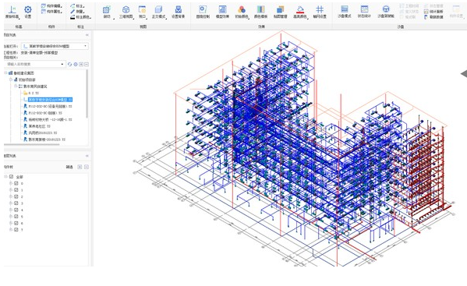The width and height of the screenshot is (467, 286).
Task: Click the texture management icon
Action: (280, 9)
